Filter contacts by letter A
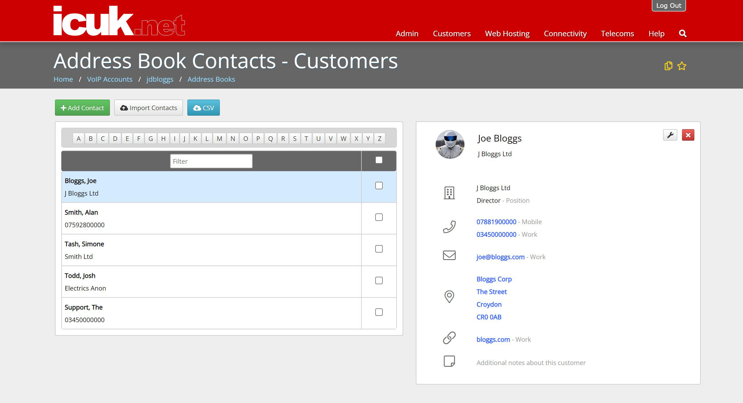 coord(79,139)
